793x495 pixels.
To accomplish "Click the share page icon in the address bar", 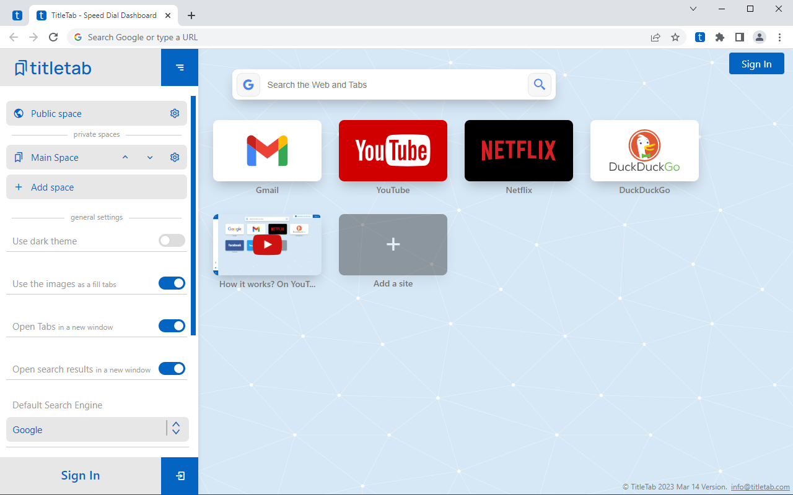I will point(655,37).
